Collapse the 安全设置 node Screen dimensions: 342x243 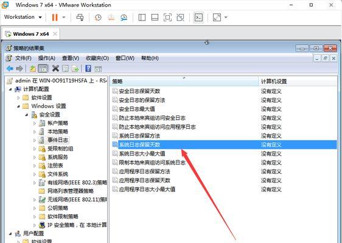(x=26, y=115)
